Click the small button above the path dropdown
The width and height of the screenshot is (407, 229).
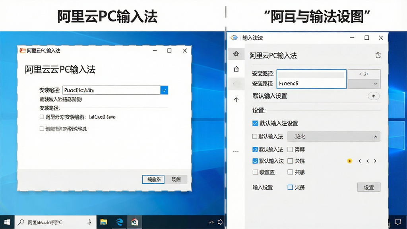tap(364, 74)
